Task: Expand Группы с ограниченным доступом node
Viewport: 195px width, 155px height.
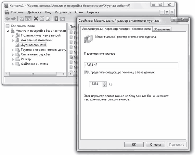Action: (13, 50)
